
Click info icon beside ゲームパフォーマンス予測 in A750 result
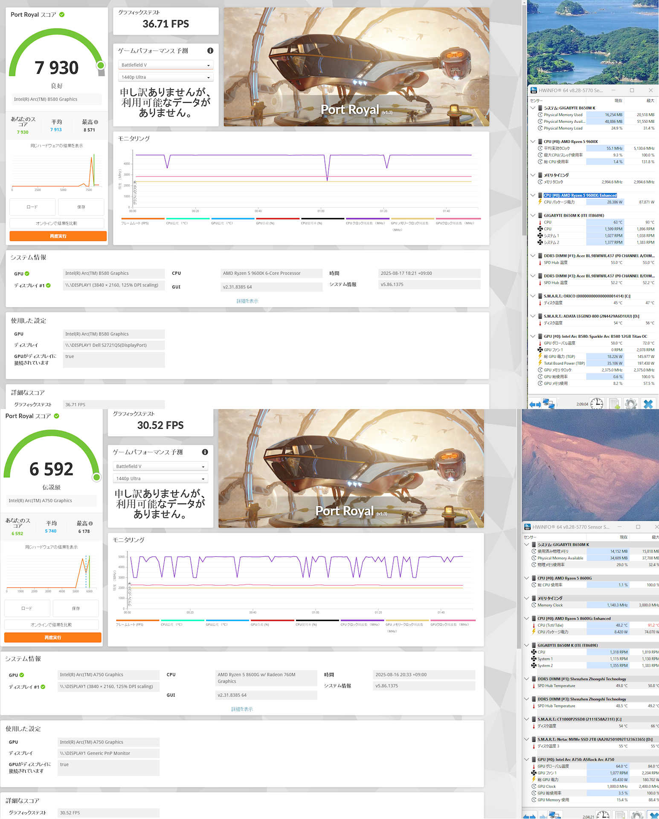coord(205,452)
